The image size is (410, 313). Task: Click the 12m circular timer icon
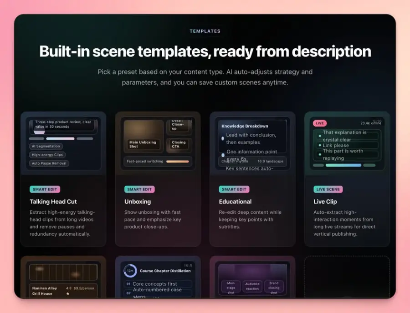[x=130, y=271]
